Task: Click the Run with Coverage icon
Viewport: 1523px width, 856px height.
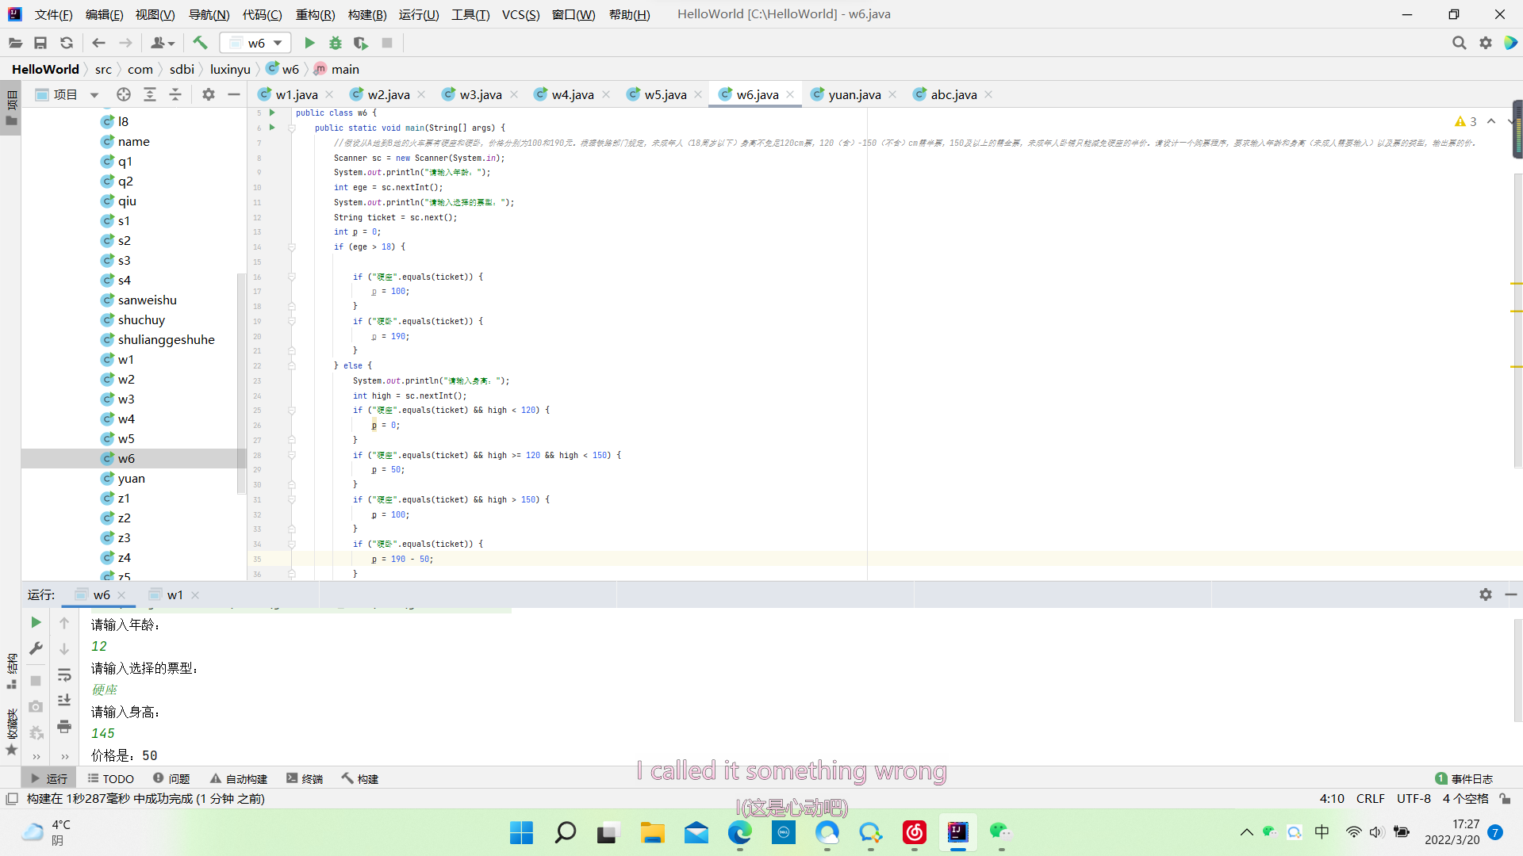Action: [x=361, y=43]
